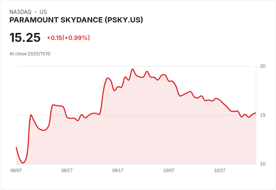
Task: Select the 09/17 date on x-axis
Action: (118, 171)
